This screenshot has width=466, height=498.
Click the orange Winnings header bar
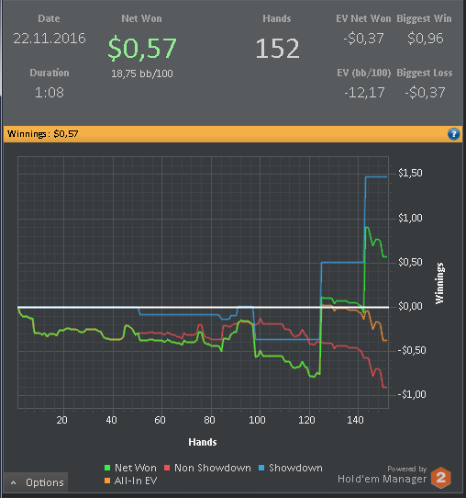point(233,134)
